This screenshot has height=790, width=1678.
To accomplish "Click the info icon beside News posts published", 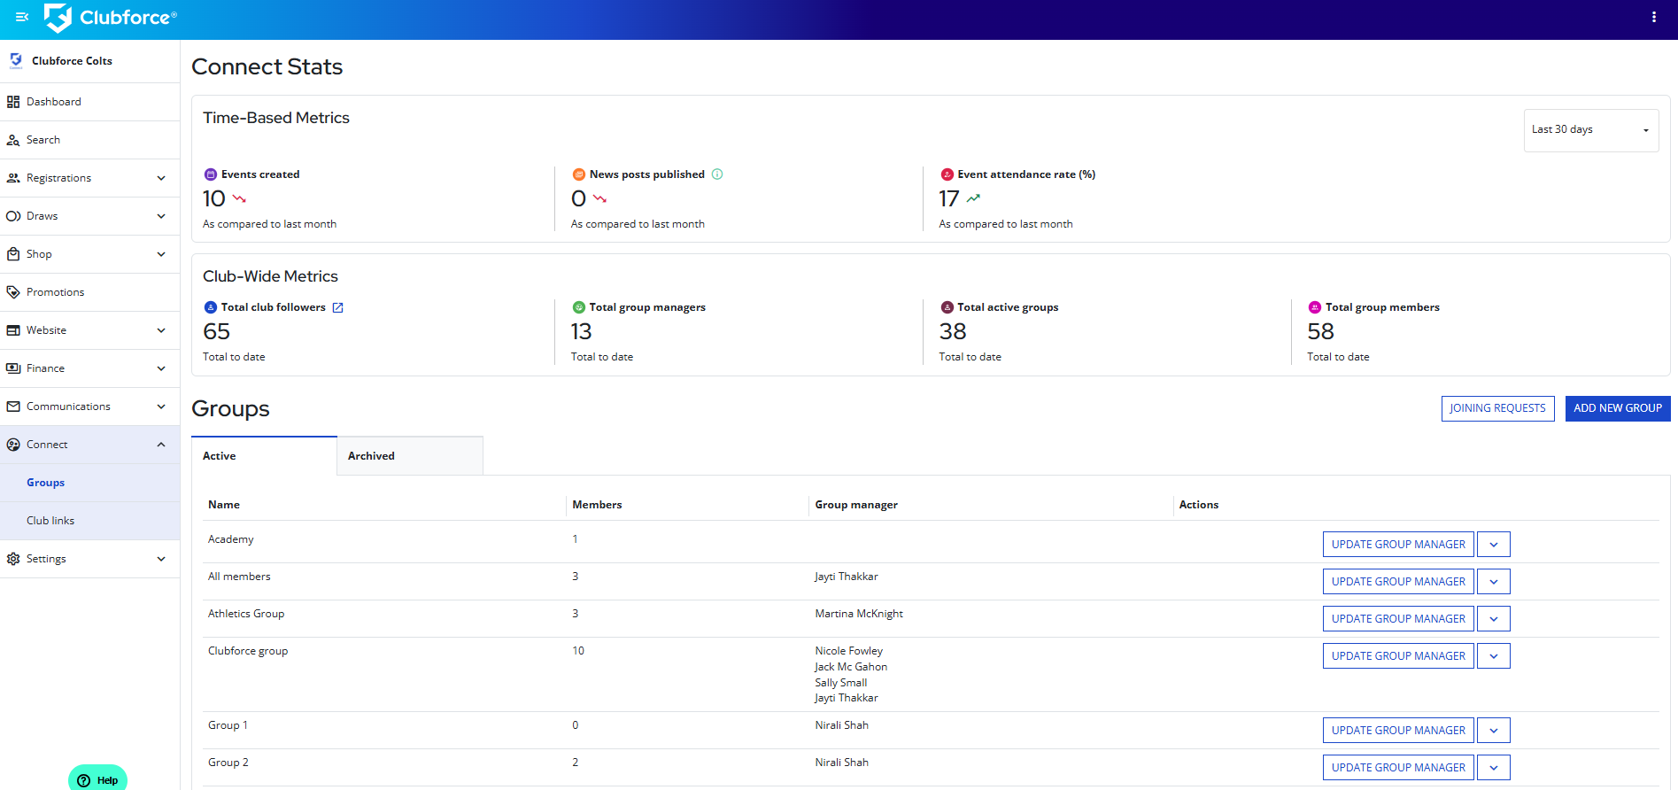I will tap(717, 174).
